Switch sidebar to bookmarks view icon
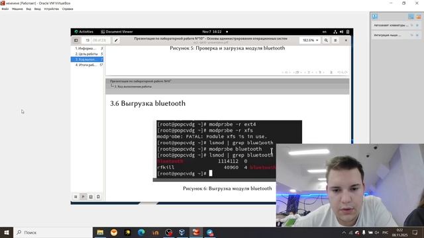The image size is (424, 238). (x=99, y=197)
